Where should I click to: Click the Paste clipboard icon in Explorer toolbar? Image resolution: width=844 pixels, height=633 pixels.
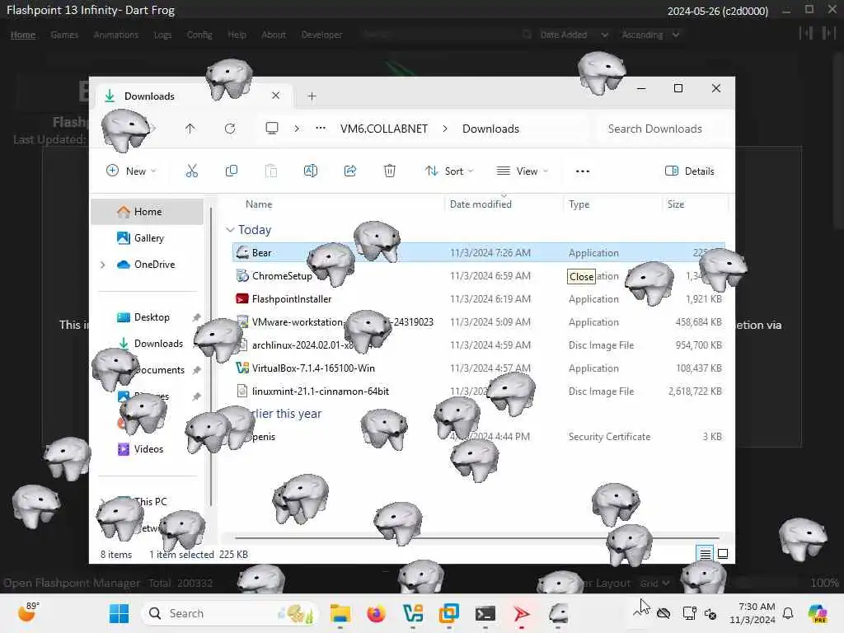click(x=271, y=171)
